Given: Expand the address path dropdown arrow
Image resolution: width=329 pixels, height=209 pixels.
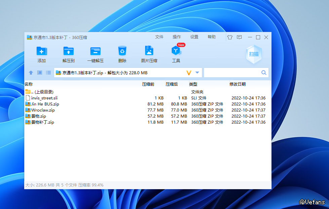Looking at the screenshot, I should coord(197,73).
